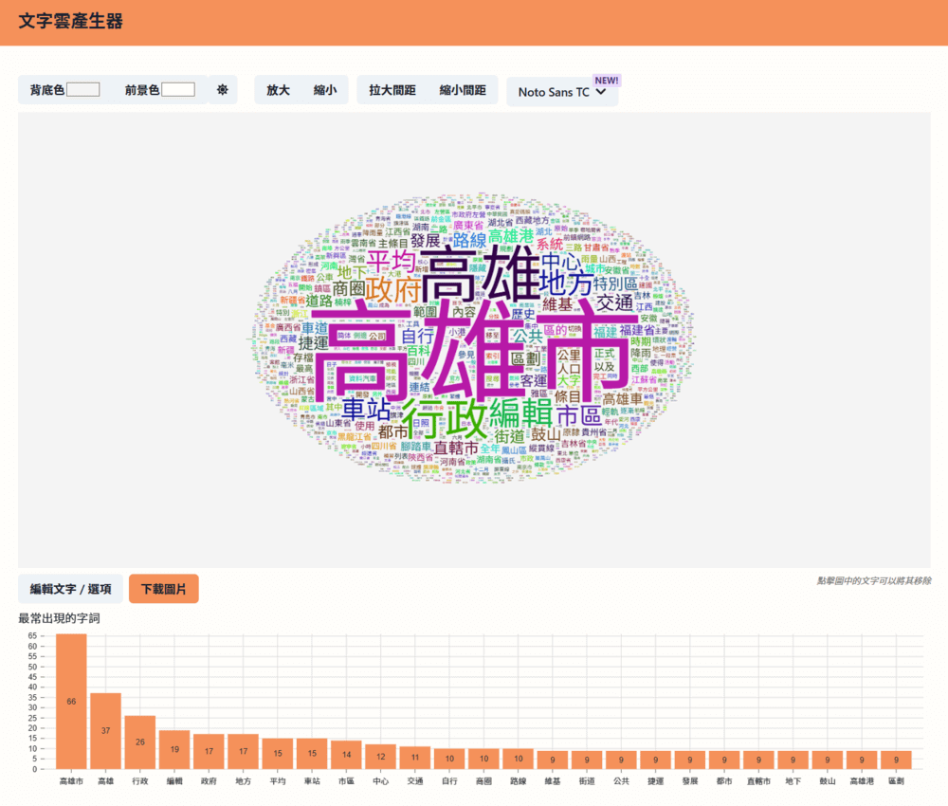Click the 文字雲產生器 header title
Image resolution: width=948 pixels, height=806 pixels.
coord(71,21)
